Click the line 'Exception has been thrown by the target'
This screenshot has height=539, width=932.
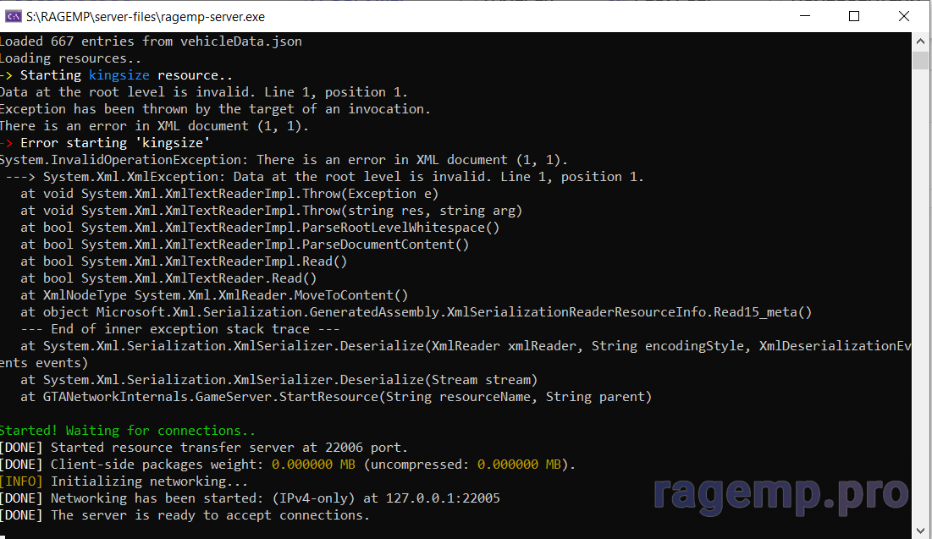pyautogui.click(x=215, y=109)
